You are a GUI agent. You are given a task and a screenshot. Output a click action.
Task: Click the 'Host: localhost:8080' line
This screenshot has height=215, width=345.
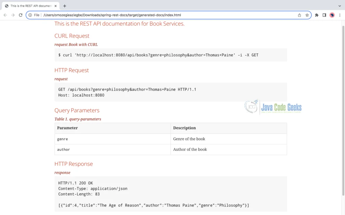(x=81, y=95)
